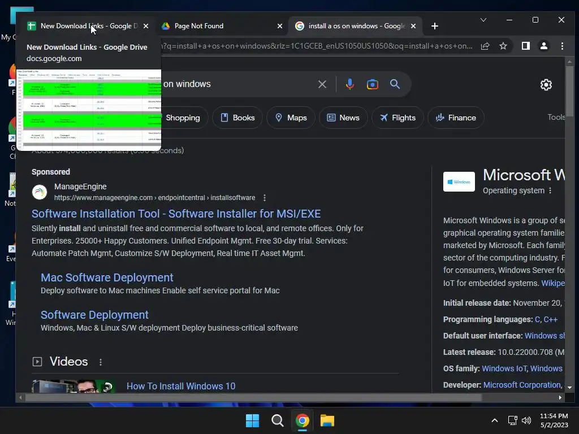Toggle the Chrome side panel
Viewport: 579px width, 434px height.
[525, 46]
